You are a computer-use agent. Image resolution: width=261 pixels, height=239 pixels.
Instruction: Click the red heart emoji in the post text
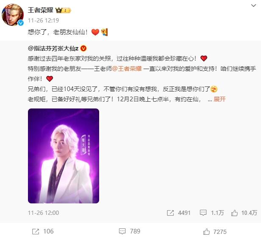[x=95, y=32]
